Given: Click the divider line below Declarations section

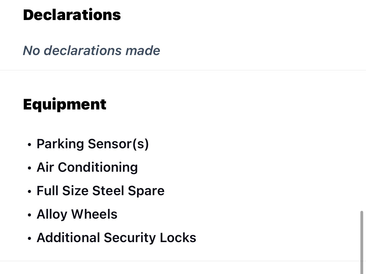Looking at the screenshot, I should pos(183,70).
